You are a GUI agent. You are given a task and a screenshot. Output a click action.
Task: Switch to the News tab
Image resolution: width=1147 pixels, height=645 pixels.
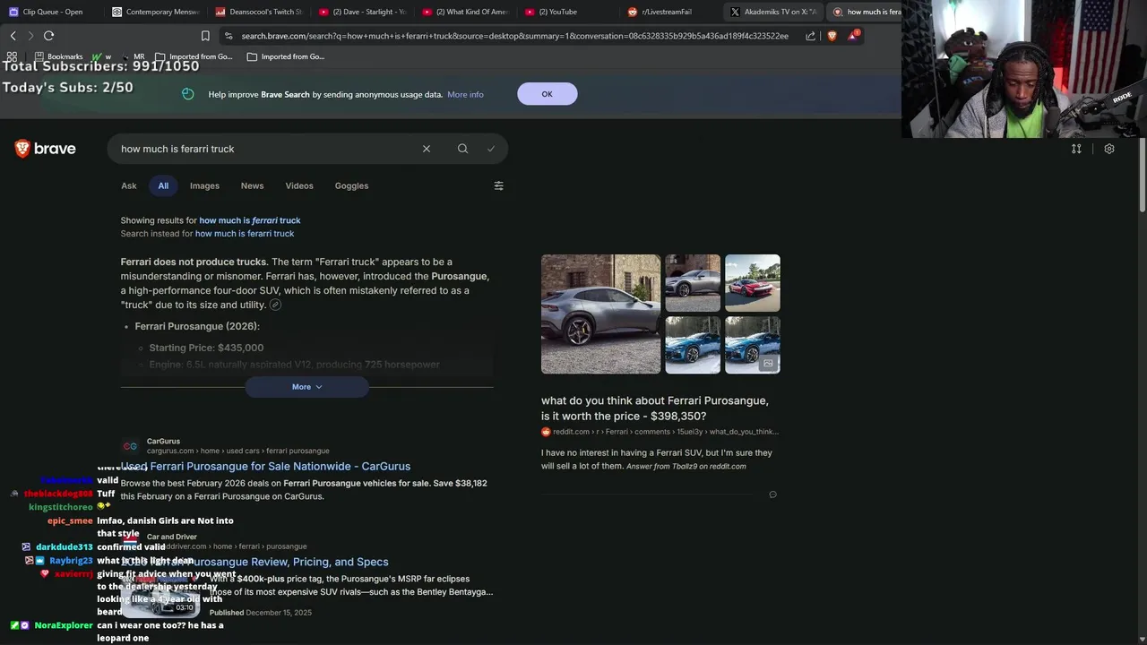(252, 185)
